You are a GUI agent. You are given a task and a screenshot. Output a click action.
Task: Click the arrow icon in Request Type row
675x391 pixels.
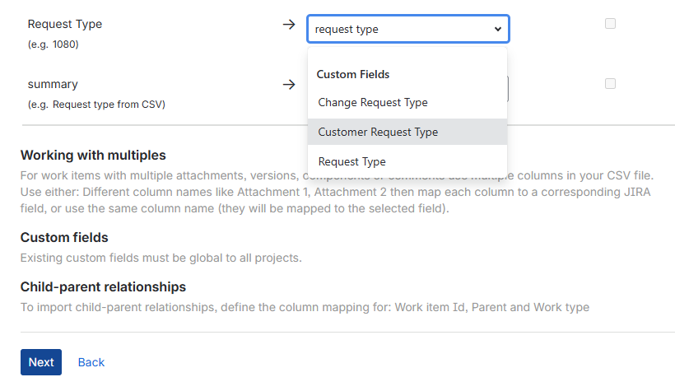[x=288, y=25]
